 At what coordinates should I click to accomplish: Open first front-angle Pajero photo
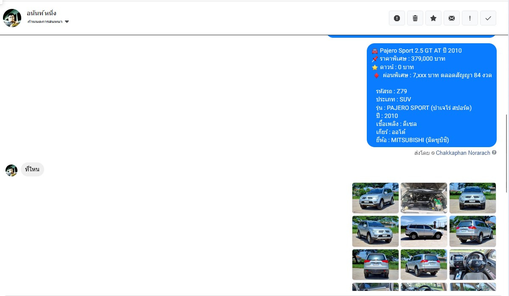click(375, 198)
